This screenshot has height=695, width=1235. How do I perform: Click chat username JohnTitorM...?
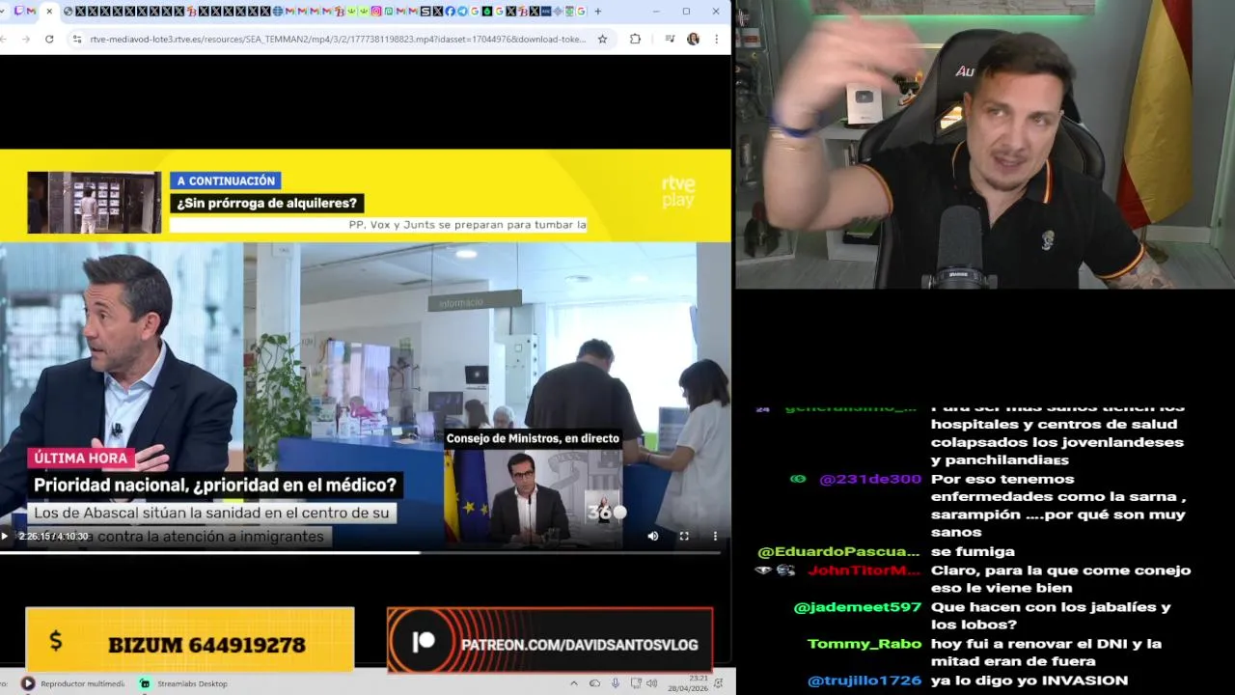(x=864, y=570)
